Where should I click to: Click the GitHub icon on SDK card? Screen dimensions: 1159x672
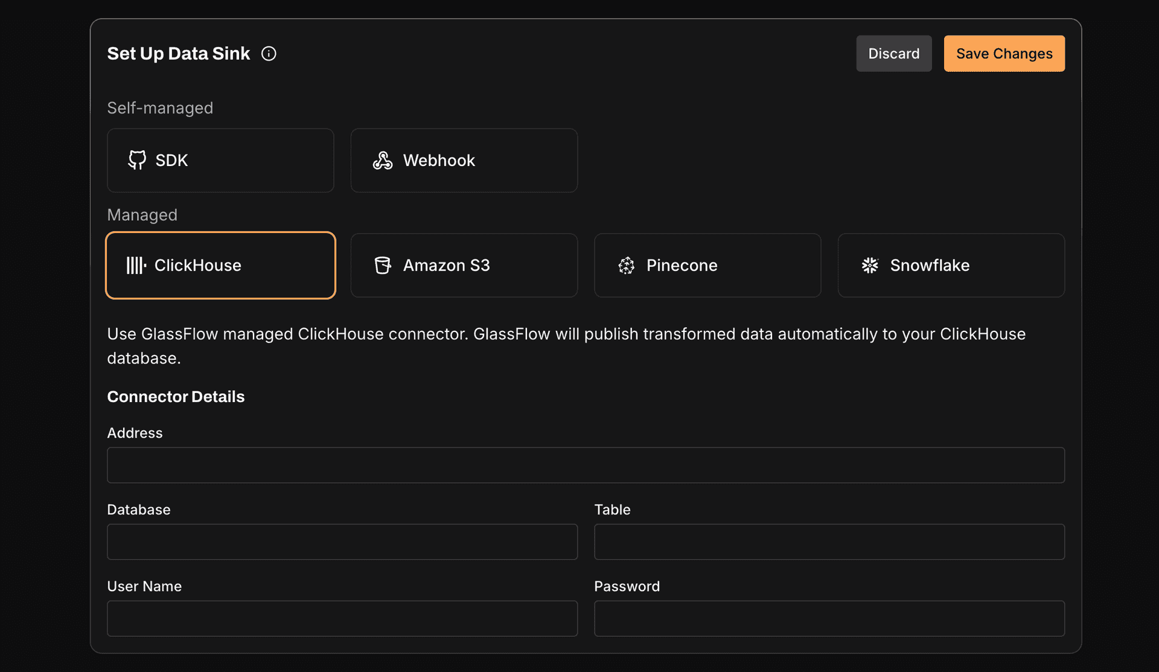[137, 160]
